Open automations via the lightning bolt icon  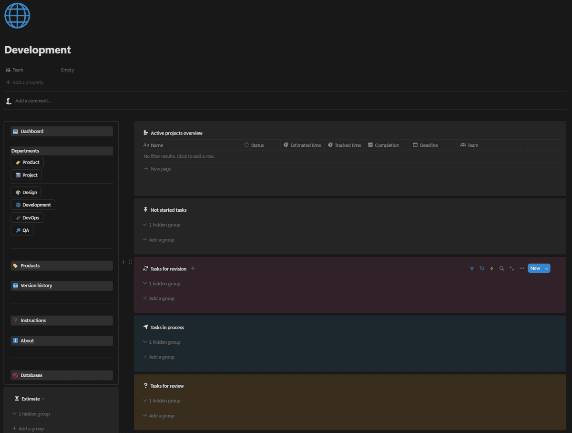coord(492,268)
